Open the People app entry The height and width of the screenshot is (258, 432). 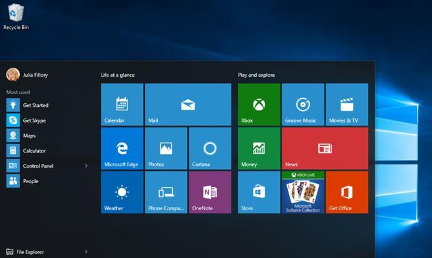click(47, 181)
